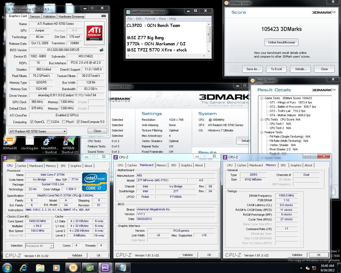Viewport: 341px width, 273px height.
Task: Switch to Notepad via its taskbar icon
Action: [123, 267]
